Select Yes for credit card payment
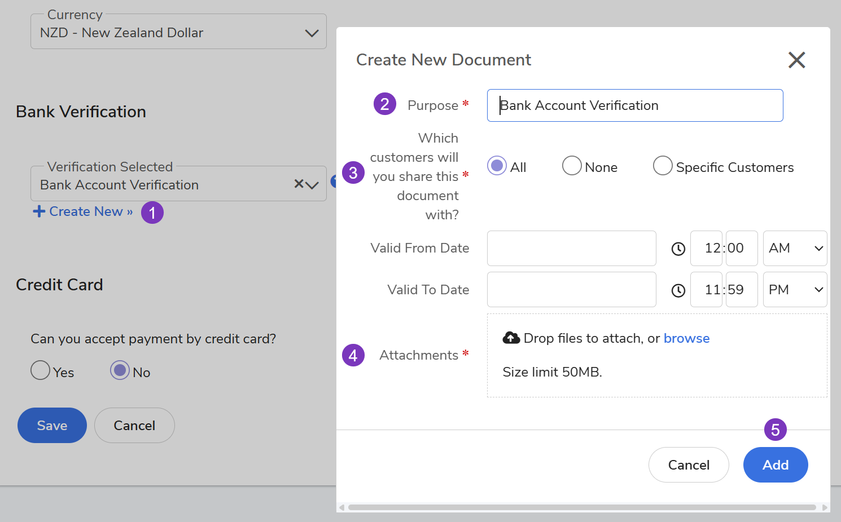The height and width of the screenshot is (522, 841). coord(40,370)
